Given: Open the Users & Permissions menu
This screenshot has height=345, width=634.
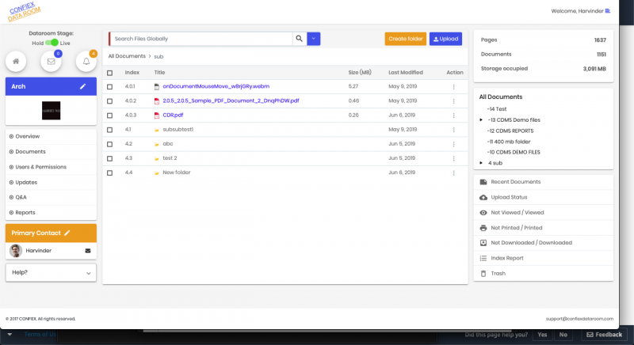Looking at the screenshot, I should point(40,167).
